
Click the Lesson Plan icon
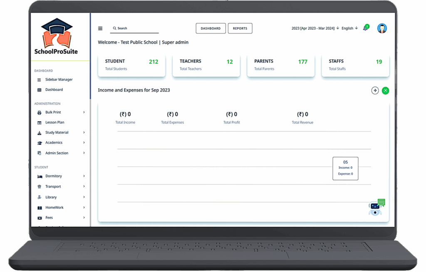(x=39, y=122)
